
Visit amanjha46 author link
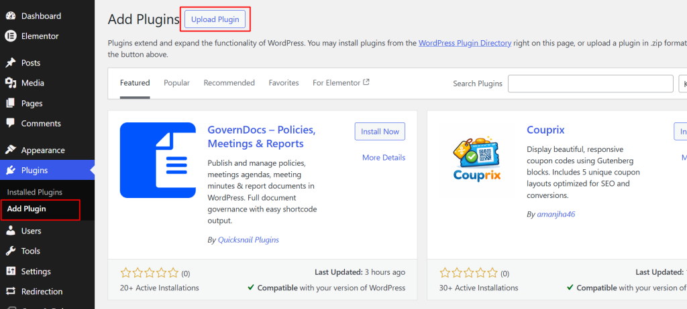click(556, 214)
